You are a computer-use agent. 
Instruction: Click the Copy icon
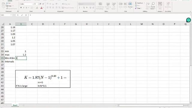click(x=7, y=6)
